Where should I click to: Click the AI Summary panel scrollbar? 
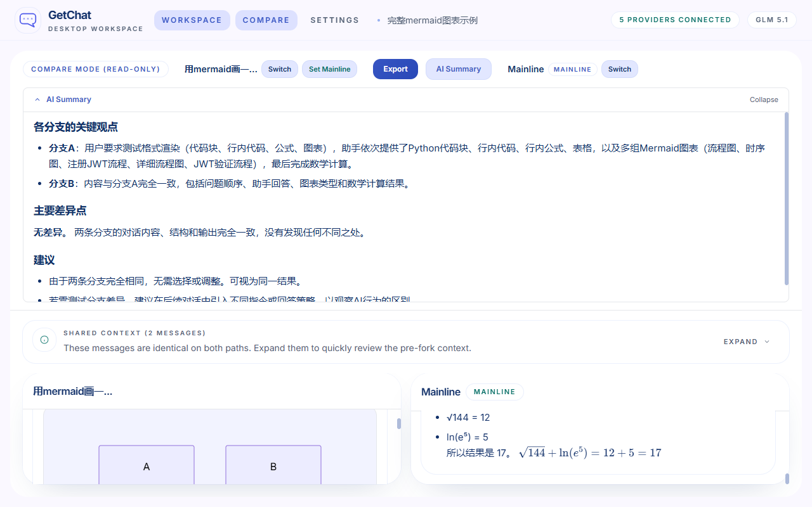[x=787, y=198]
